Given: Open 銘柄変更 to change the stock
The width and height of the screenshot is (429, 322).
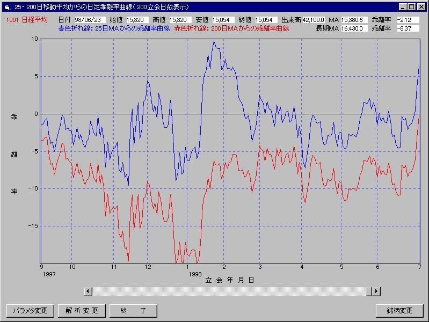Looking at the screenshot, I should pyautogui.click(x=399, y=311).
